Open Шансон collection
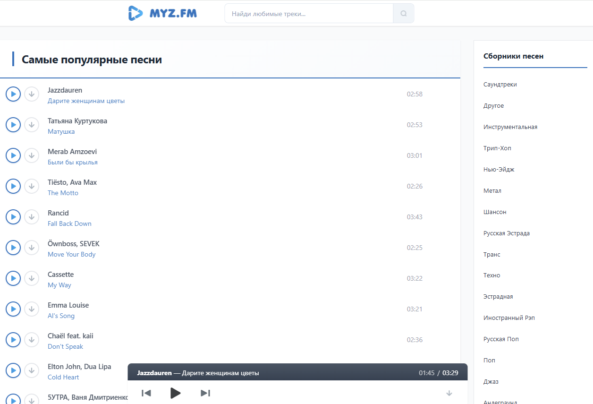 [495, 212]
